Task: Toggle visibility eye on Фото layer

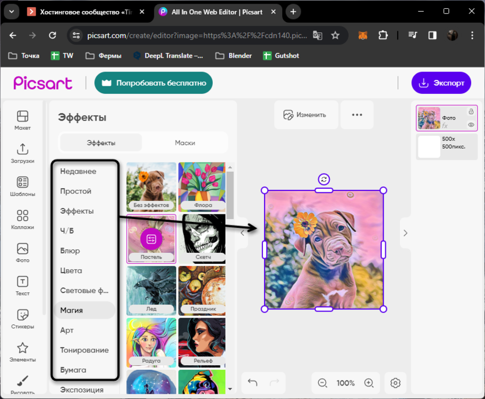Action: coord(470,125)
